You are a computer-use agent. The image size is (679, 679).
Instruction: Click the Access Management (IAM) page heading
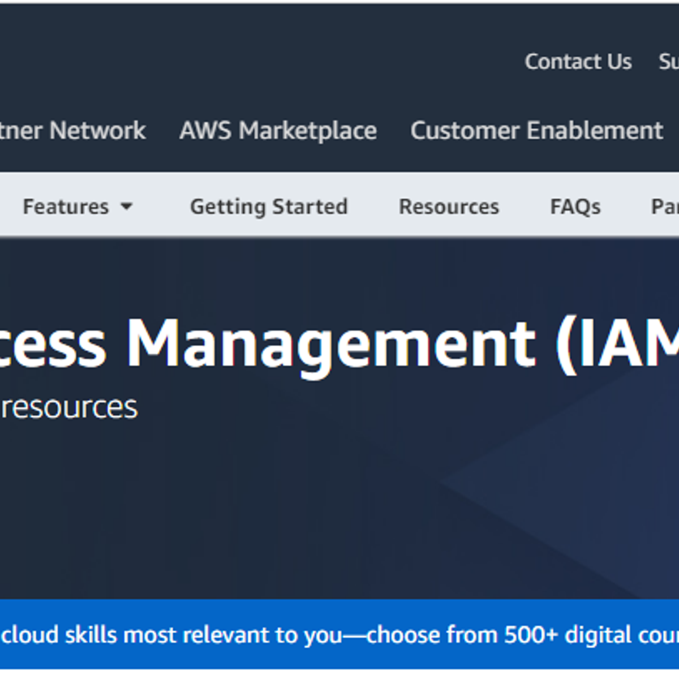pyautogui.click(x=339, y=345)
